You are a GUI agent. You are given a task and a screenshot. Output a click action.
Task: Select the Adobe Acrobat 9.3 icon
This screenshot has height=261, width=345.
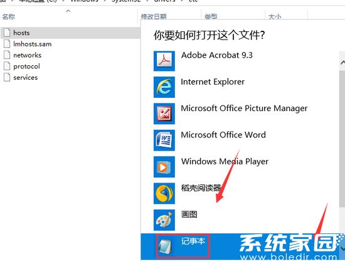coord(164,61)
